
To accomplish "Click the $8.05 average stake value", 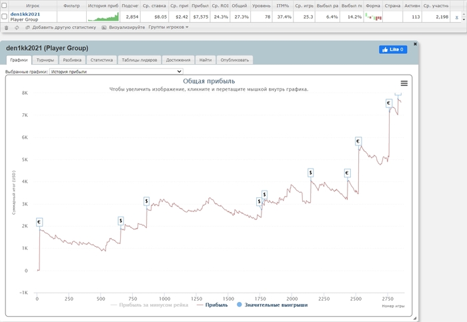I will pos(161,17).
